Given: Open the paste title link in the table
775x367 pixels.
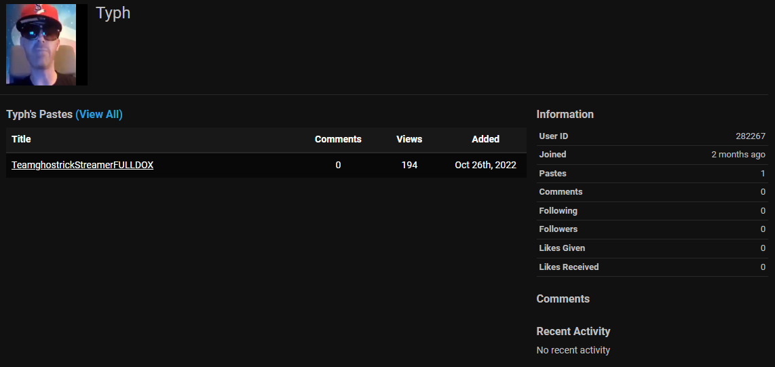Looking at the screenshot, I should coord(82,165).
